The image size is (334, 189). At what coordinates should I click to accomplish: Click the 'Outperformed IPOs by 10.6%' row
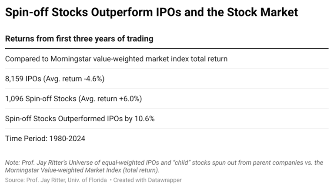(167, 119)
